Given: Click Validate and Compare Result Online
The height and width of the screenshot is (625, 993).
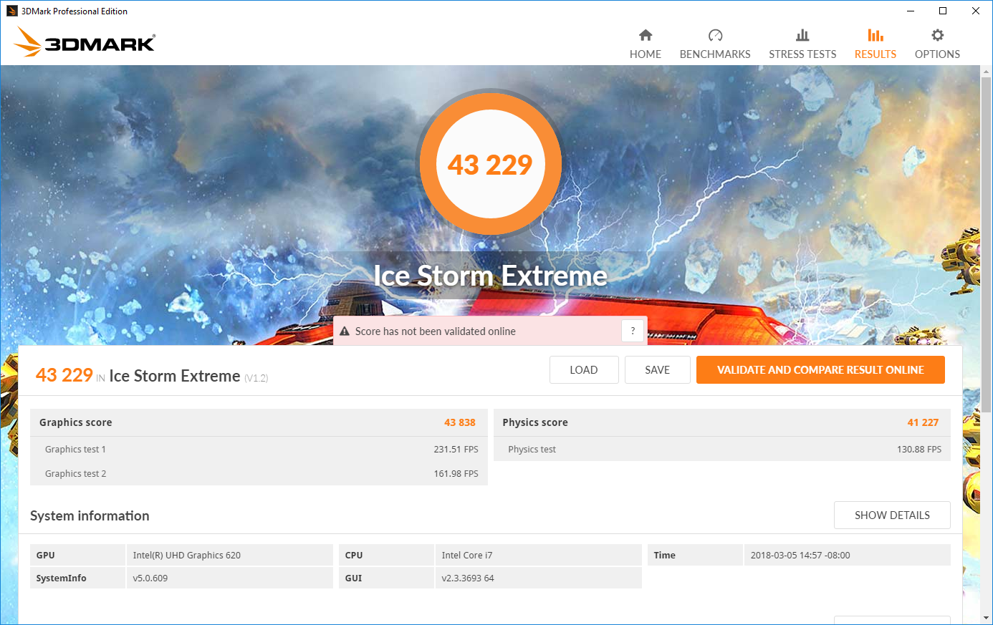Looking at the screenshot, I should (x=820, y=370).
